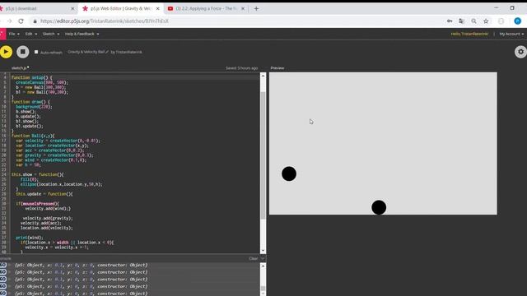Click the pink p5.js logo icon
This screenshot has height=296, width=527.
coord(2,34)
